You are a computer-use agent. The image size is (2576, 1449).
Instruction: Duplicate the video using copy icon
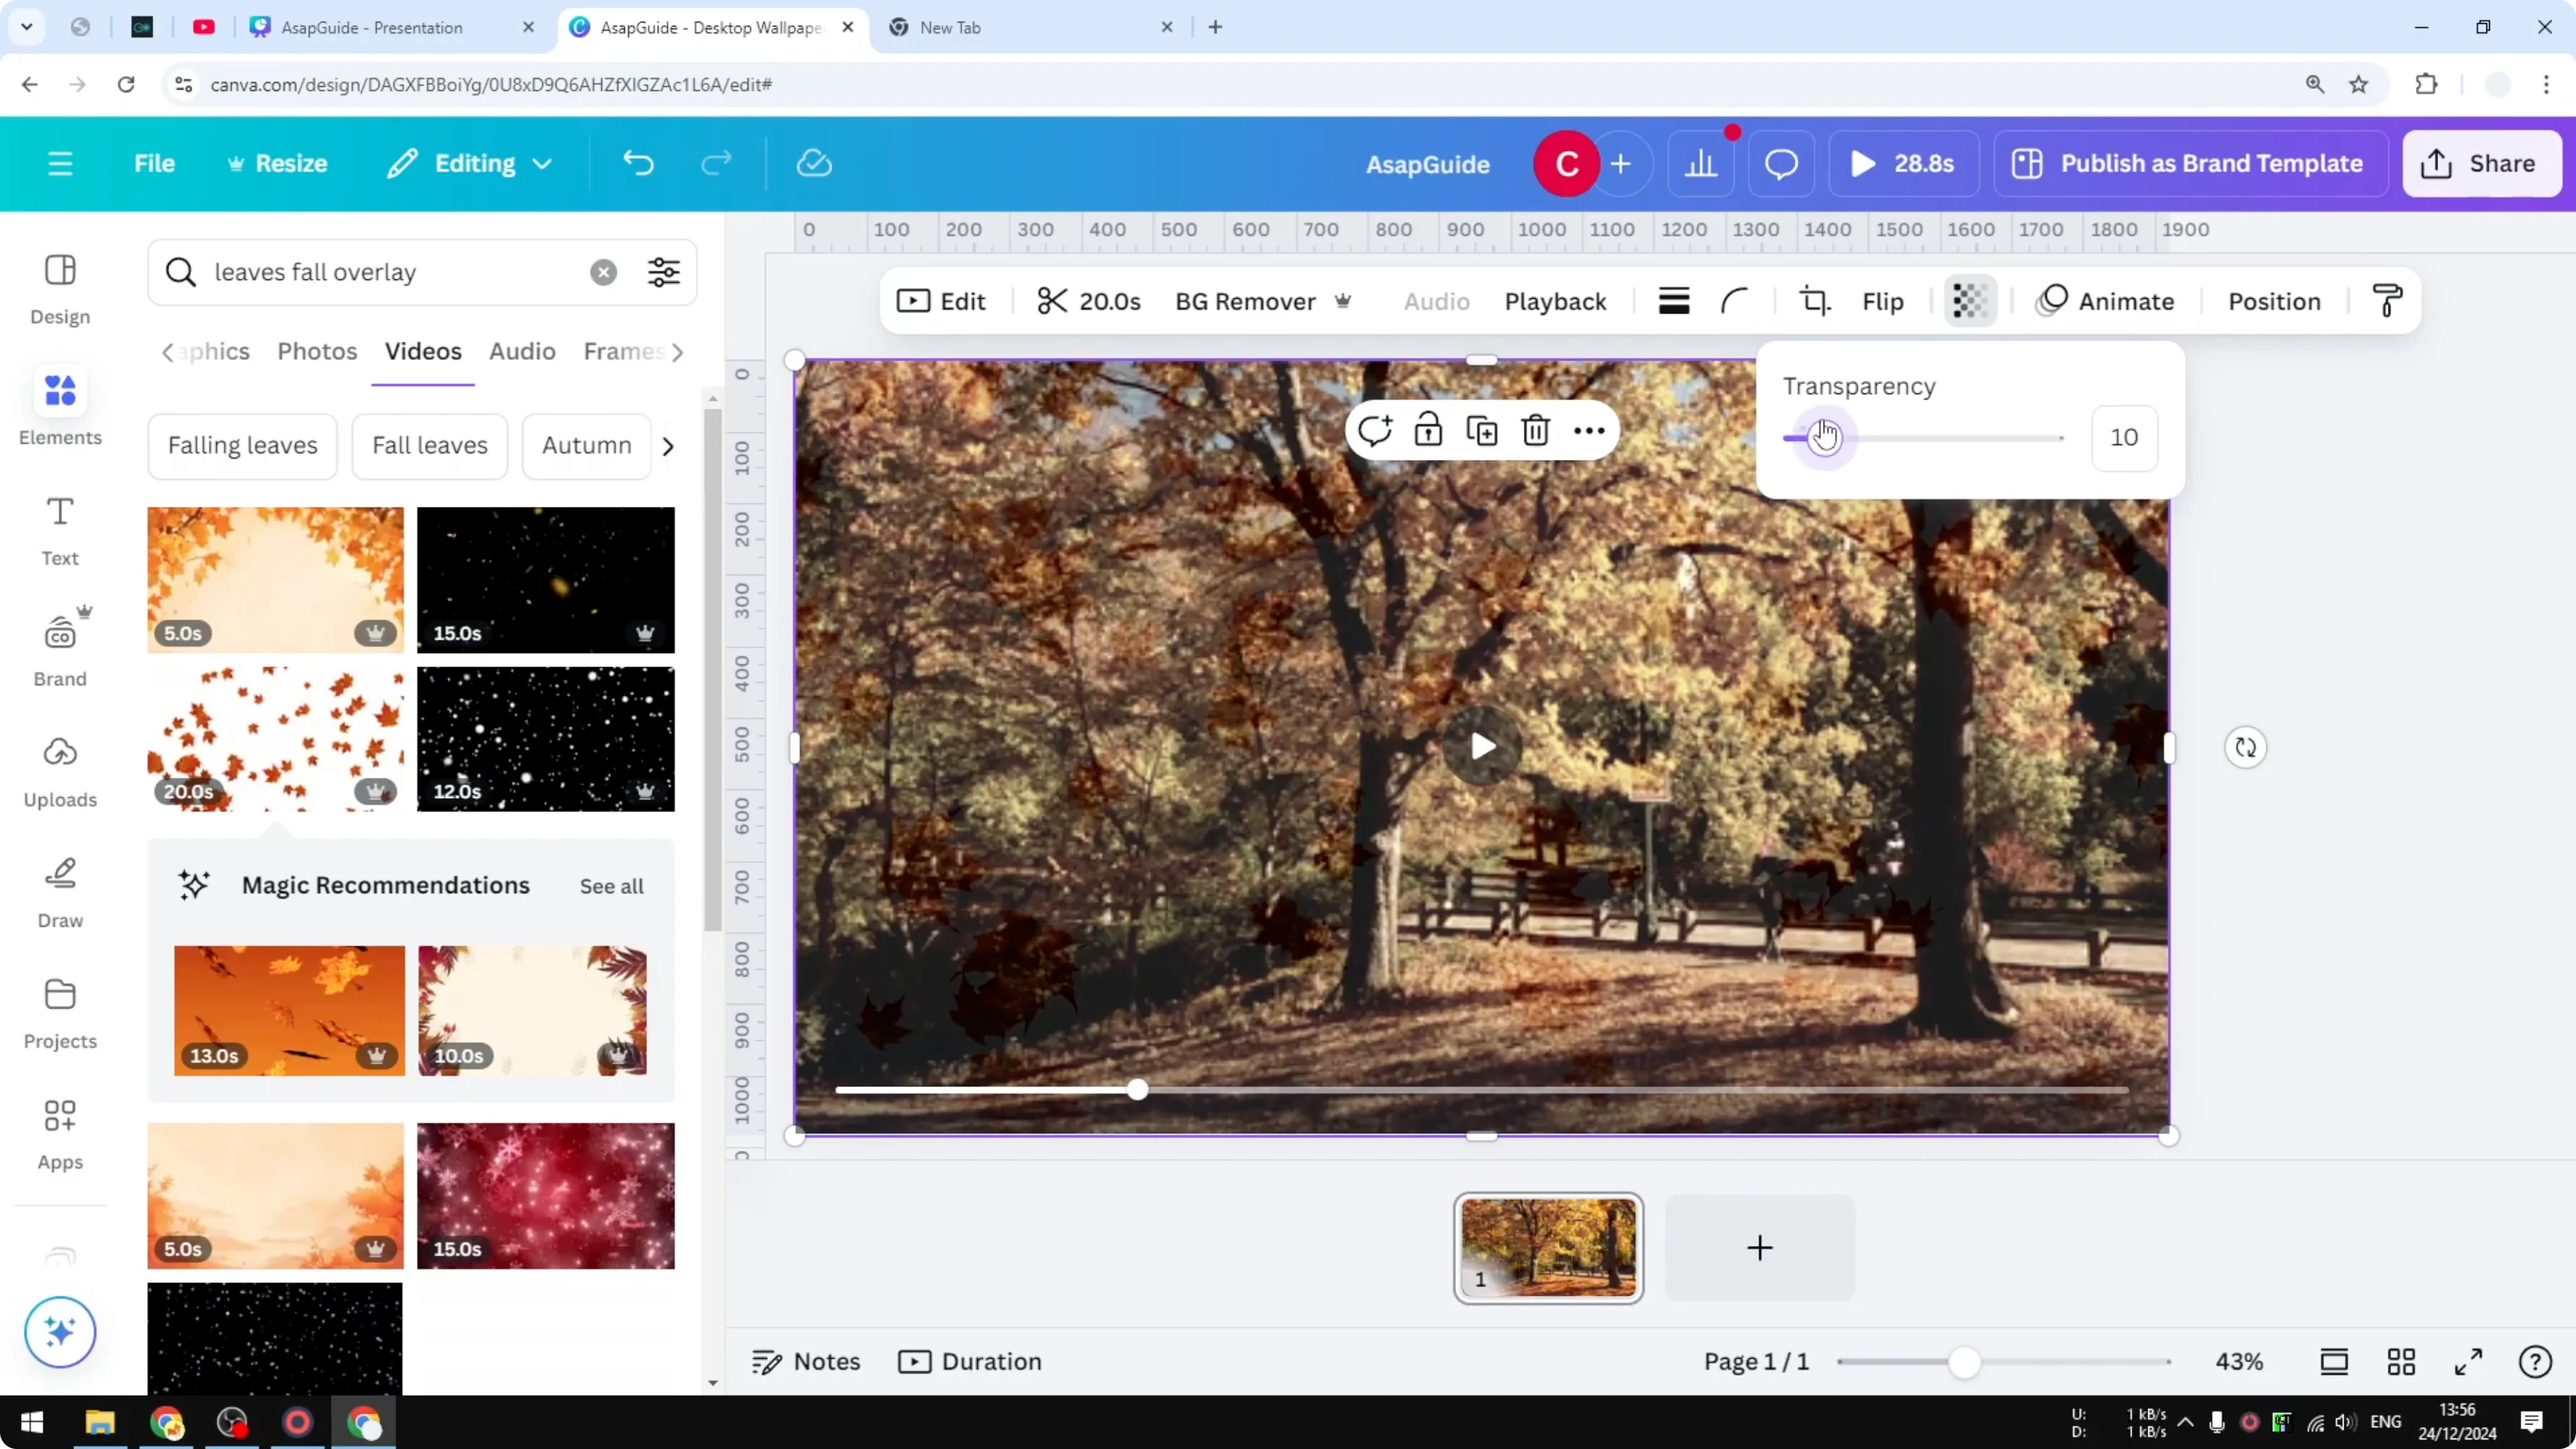coord(1482,429)
